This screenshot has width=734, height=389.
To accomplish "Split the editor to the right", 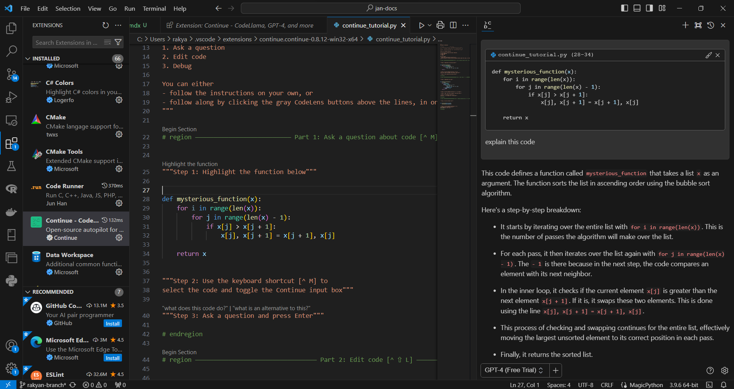I will [x=453, y=25].
